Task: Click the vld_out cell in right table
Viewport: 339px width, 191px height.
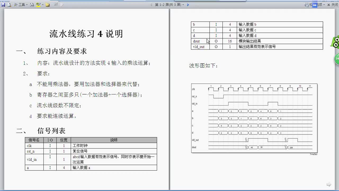Action: [200, 47]
